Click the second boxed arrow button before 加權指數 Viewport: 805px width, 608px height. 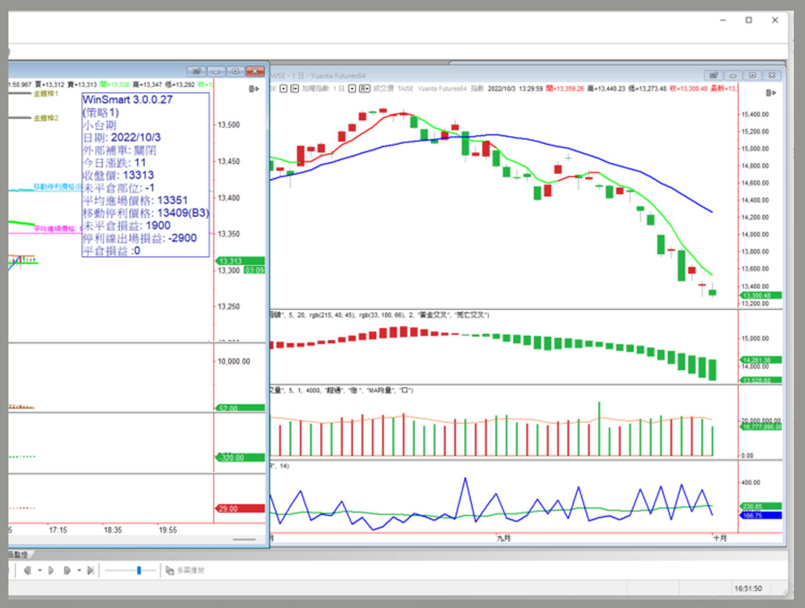(x=294, y=88)
